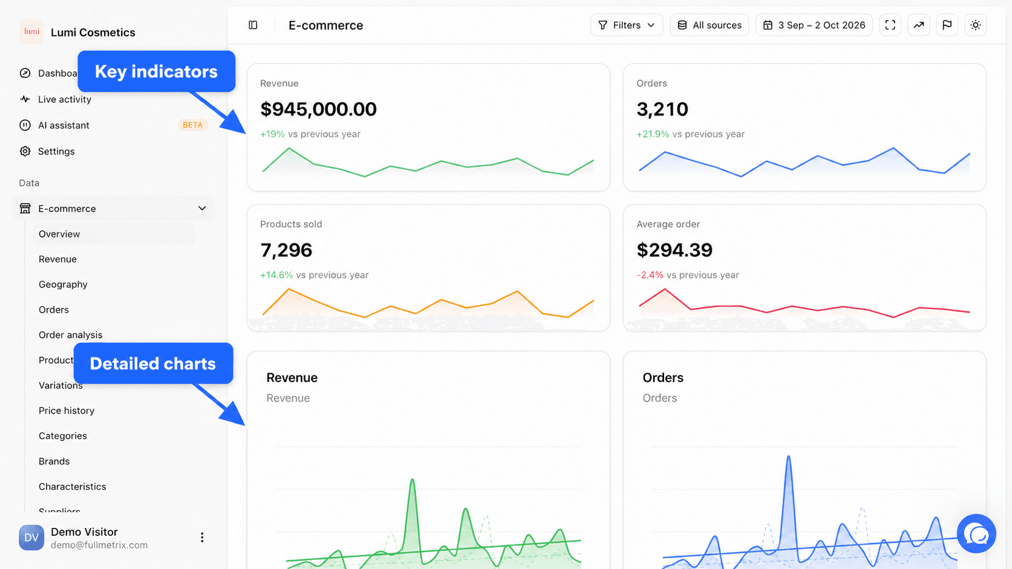Open the chat support bubble

(976, 533)
